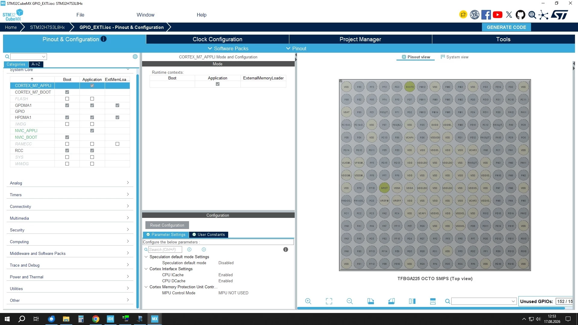Open the Software Packs dropdown

pos(228,48)
